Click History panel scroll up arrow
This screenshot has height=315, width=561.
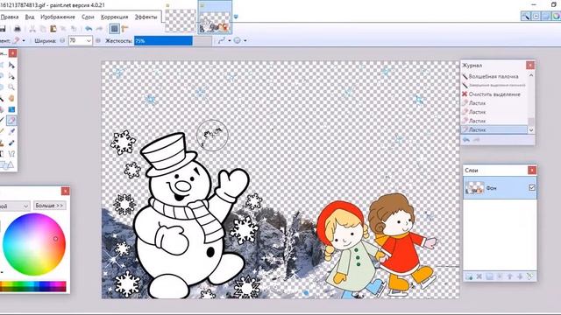coord(531,75)
